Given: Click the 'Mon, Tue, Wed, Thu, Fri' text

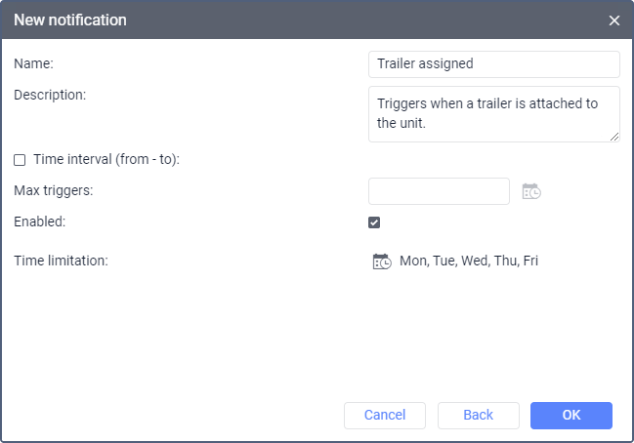Looking at the screenshot, I should (x=469, y=262).
